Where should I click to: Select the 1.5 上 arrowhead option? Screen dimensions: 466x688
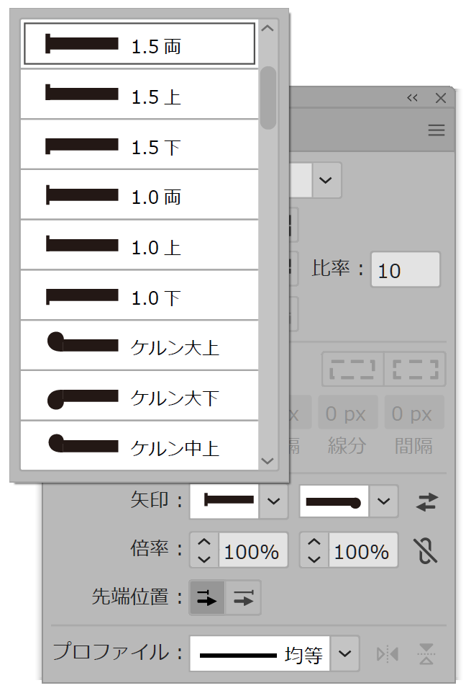(x=139, y=95)
